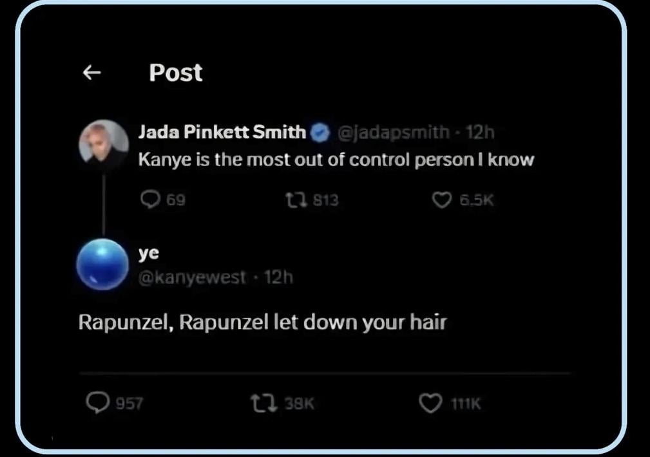The width and height of the screenshot is (650, 457).
Task: Open the @jadapsmith handle
Action: click(394, 133)
